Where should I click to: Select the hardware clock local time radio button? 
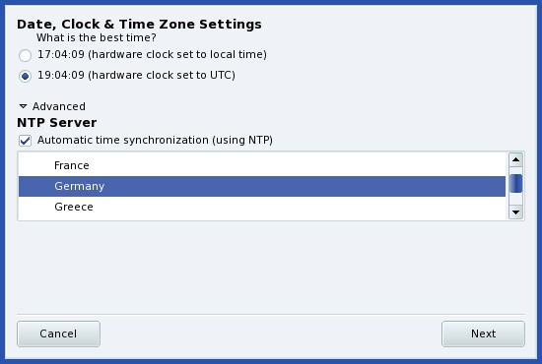coord(25,55)
